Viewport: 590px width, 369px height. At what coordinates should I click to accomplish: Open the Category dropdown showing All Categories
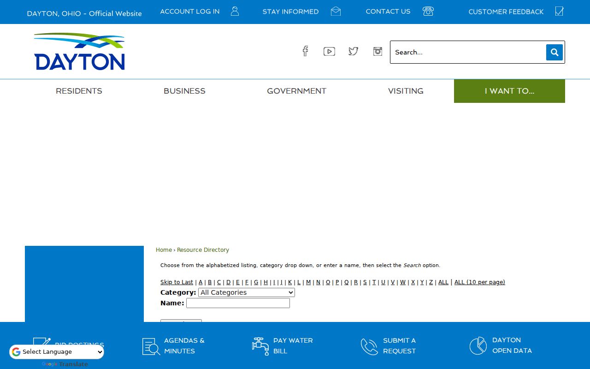[x=247, y=292]
